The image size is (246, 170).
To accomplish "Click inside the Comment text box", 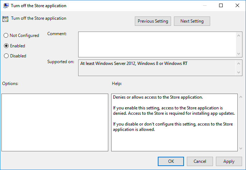I will 157,44.
